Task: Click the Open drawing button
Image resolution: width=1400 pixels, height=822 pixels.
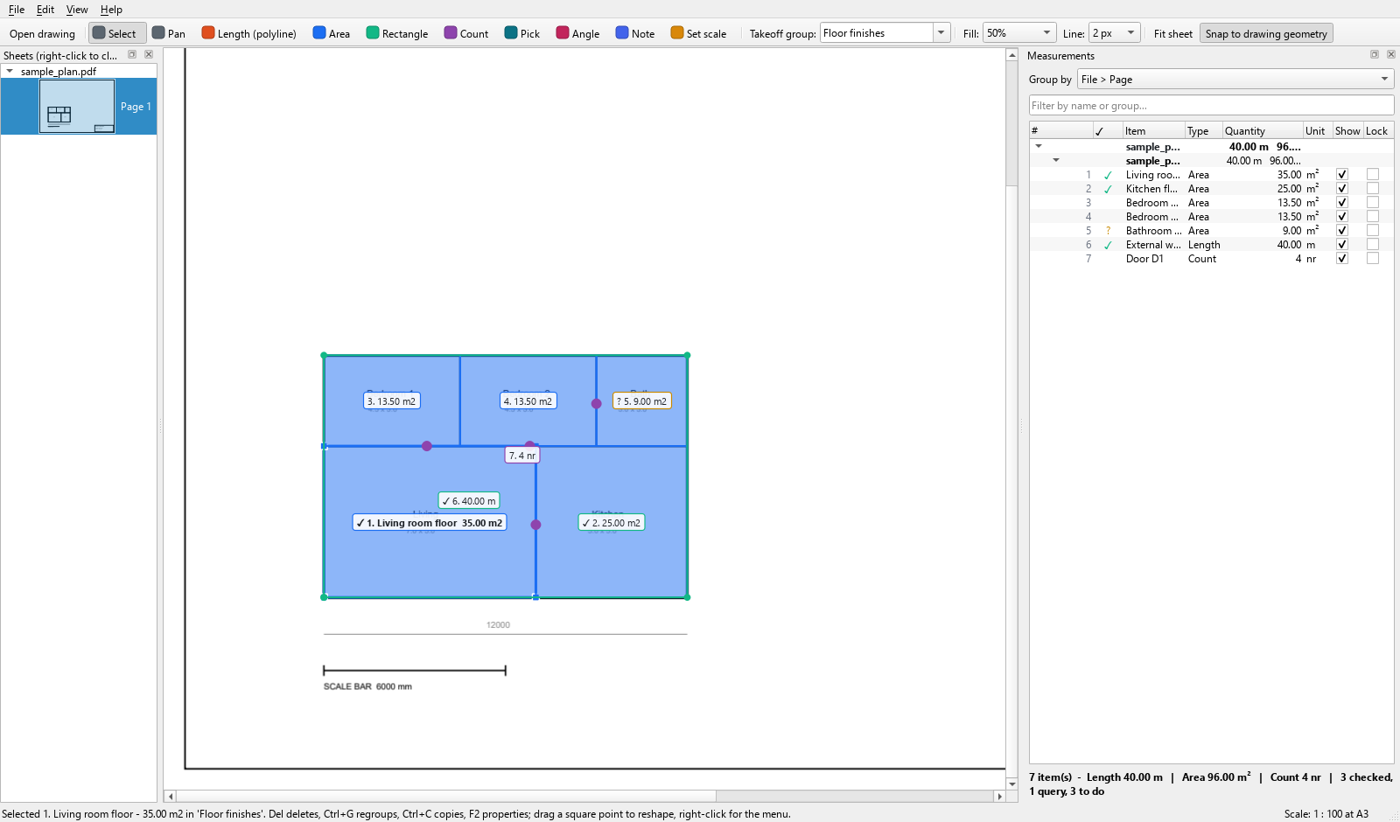Action: [42, 33]
